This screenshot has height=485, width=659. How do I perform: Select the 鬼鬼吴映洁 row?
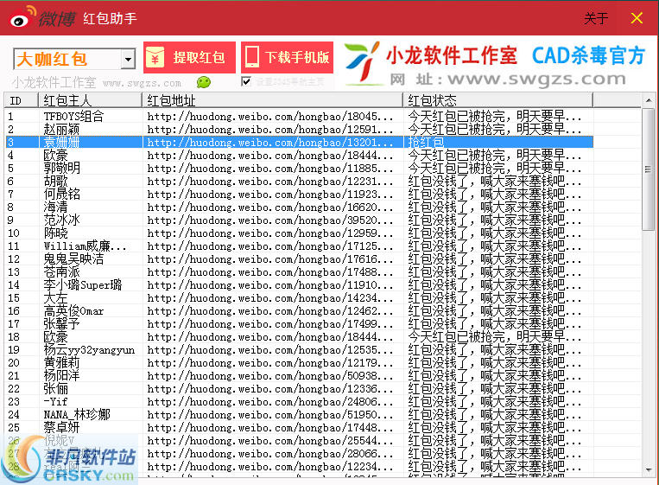coord(299,259)
